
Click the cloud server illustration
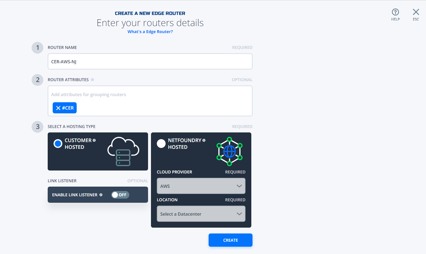tap(123, 151)
